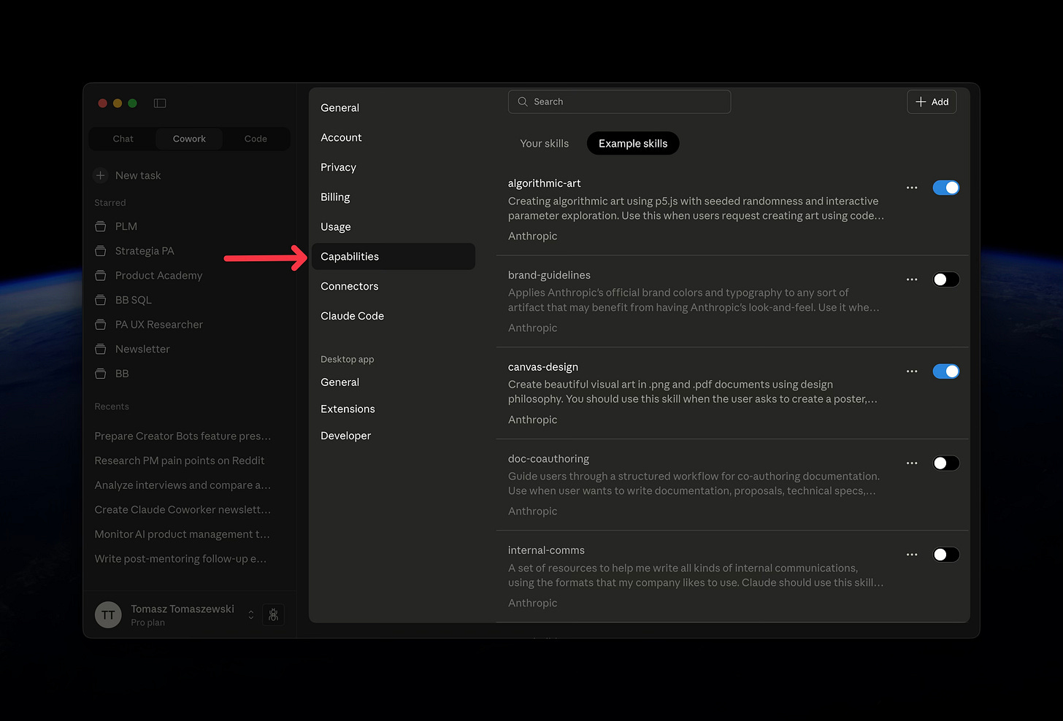The height and width of the screenshot is (721, 1063).
Task: Open General under Desktop app
Action: [394, 382]
